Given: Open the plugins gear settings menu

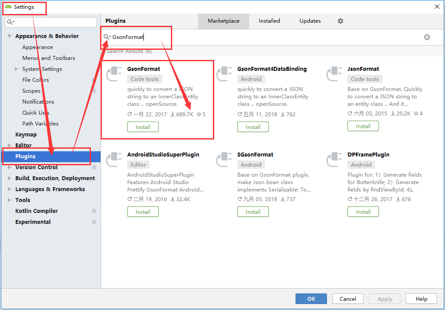Looking at the screenshot, I should click(x=340, y=21).
